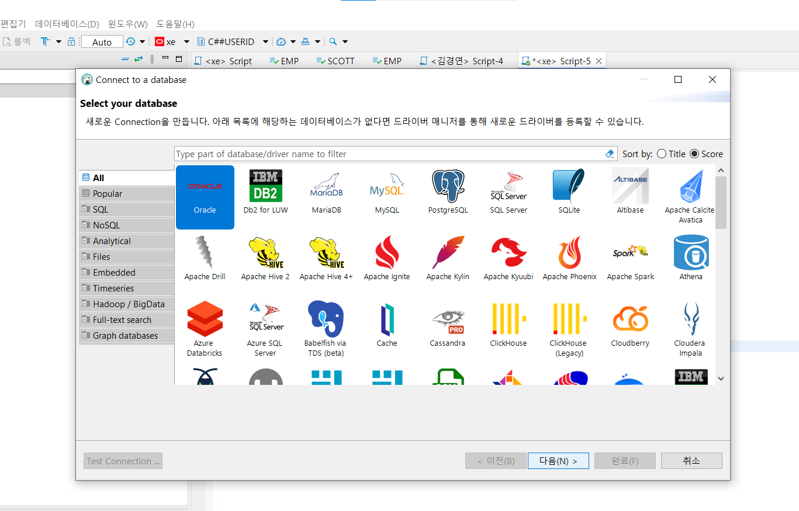Pick the MySQL database icon
799x511 pixels.
[387, 192]
